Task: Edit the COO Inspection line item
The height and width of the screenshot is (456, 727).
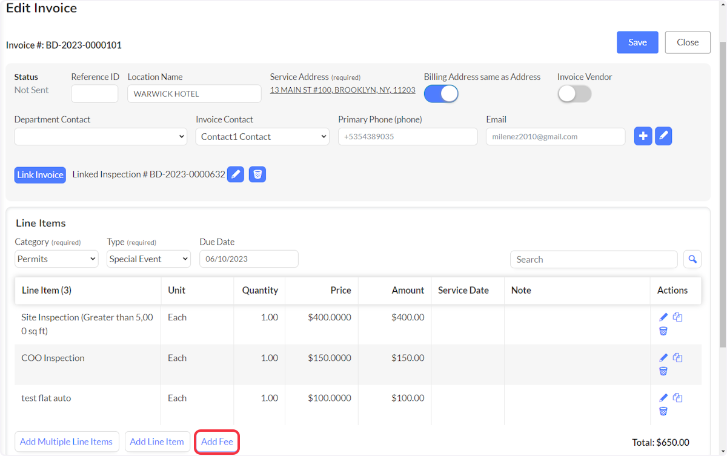Action: coord(663,357)
